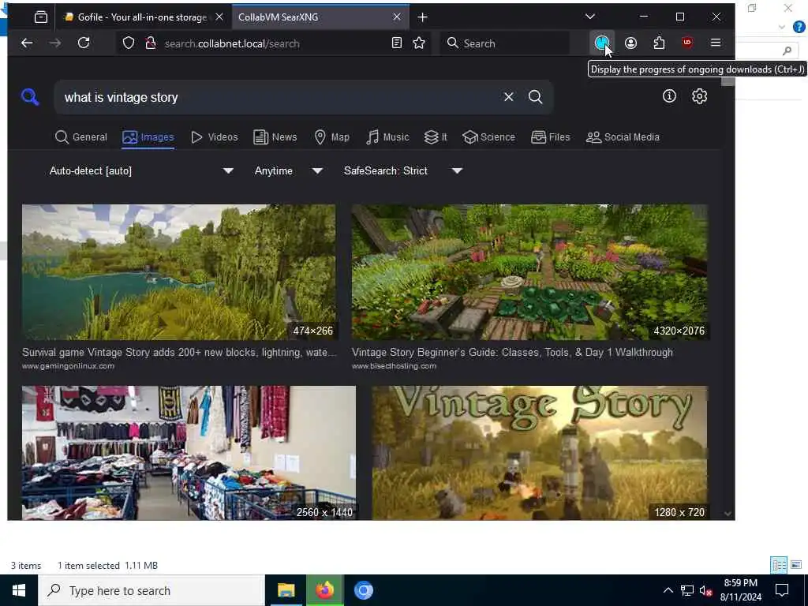Expand the Auto-detect language dropdown
This screenshot has height=606, width=808.
click(x=140, y=170)
